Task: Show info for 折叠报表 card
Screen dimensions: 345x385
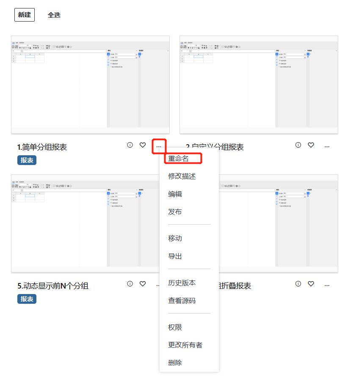Action: click(x=298, y=283)
